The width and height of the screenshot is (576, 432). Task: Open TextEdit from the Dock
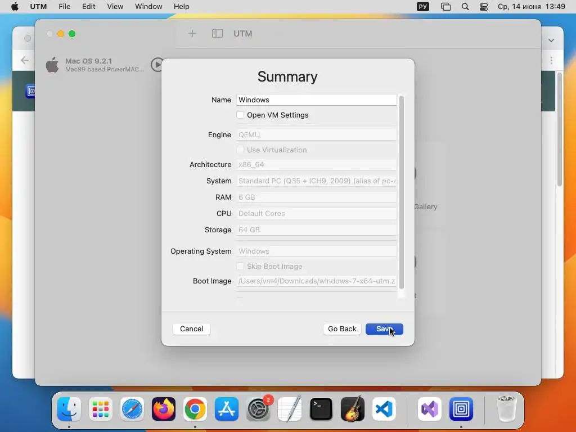click(x=290, y=409)
